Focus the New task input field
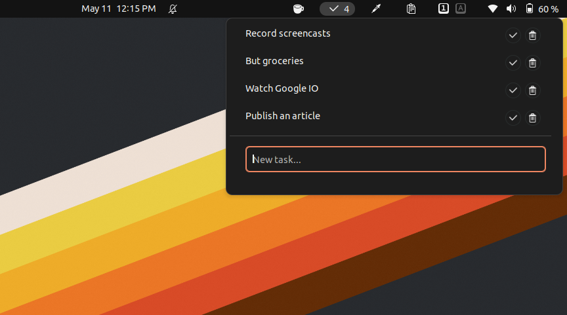This screenshot has height=315, width=567. [x=395, y=159]
